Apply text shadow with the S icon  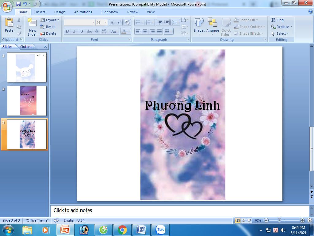coord(97,31)
